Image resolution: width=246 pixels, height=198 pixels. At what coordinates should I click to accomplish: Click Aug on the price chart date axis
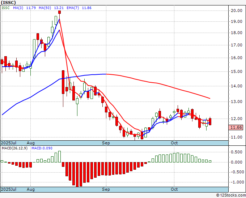pos(31,143)
